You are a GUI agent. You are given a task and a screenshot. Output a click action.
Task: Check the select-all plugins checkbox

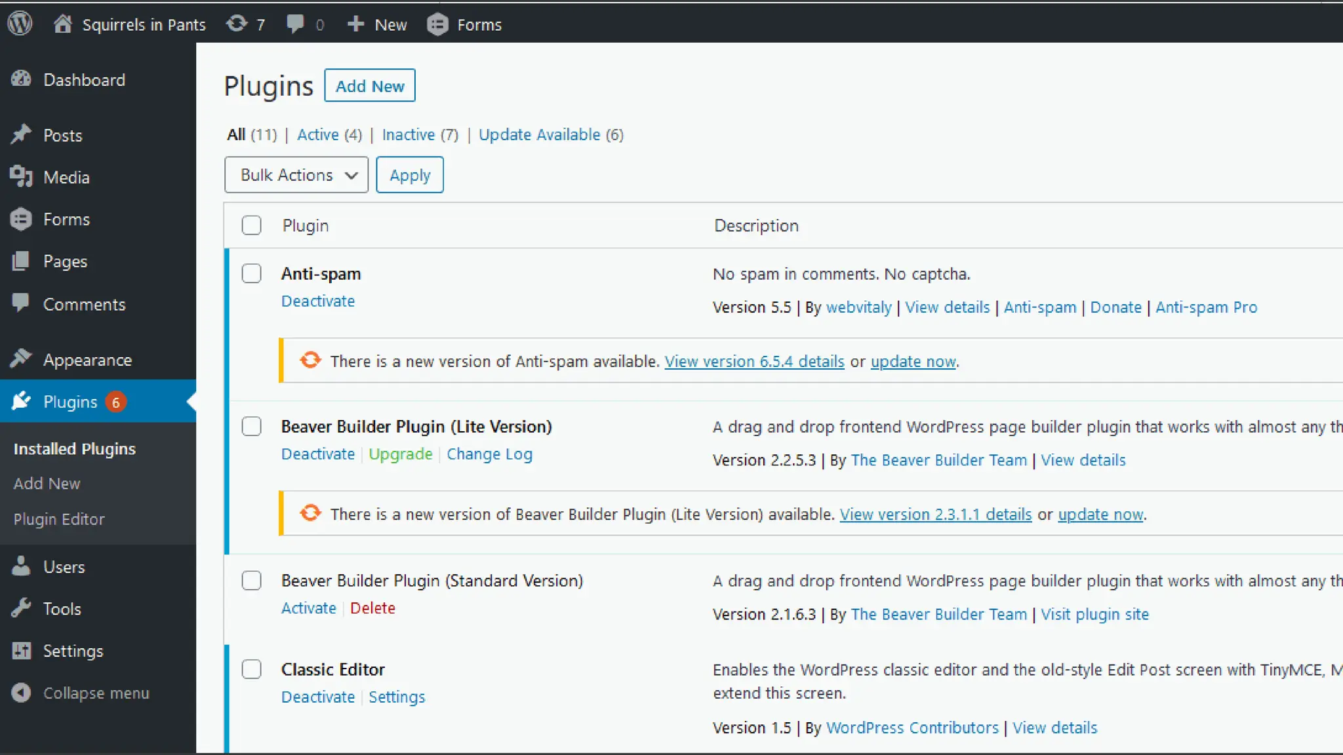tap(251, 225)
